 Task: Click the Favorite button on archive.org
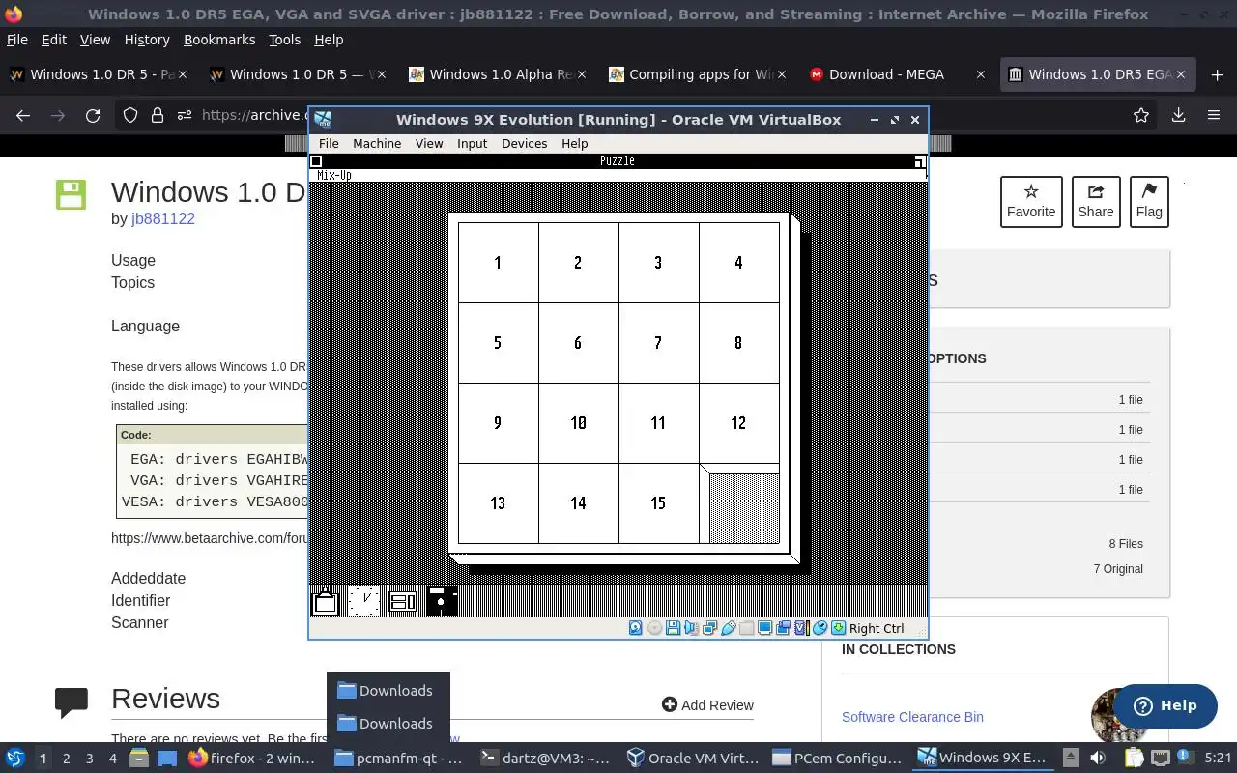pos(1031,201)
